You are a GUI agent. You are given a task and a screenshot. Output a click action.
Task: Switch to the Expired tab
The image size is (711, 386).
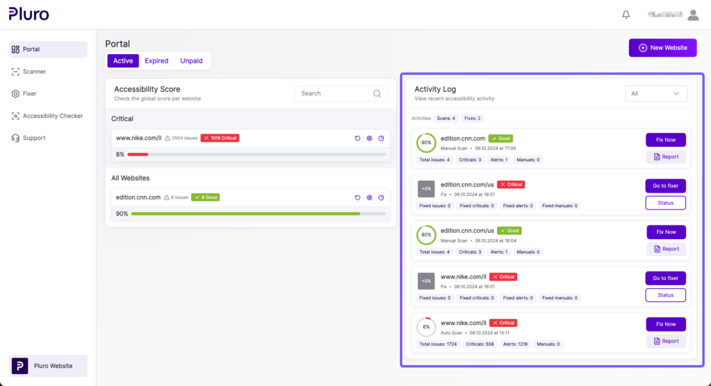[x=156, y=61]
